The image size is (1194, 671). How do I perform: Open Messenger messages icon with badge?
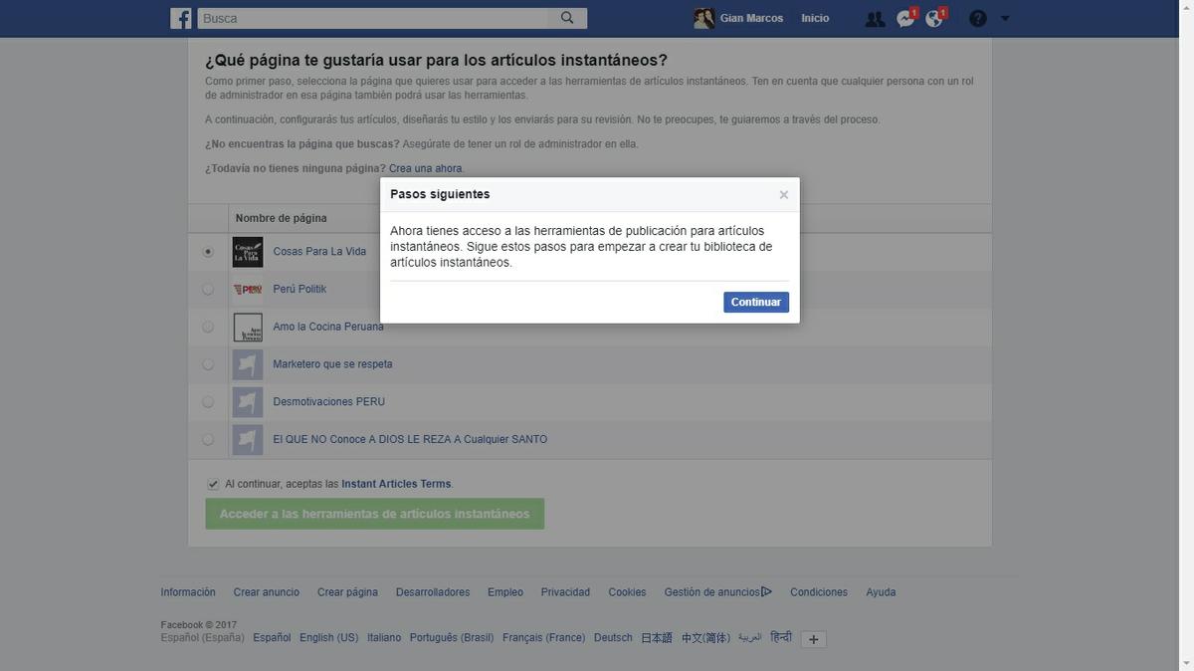pos(903,17)
